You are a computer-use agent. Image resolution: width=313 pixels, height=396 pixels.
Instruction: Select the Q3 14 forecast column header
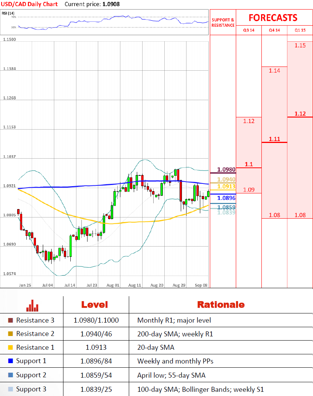(249, 30)
